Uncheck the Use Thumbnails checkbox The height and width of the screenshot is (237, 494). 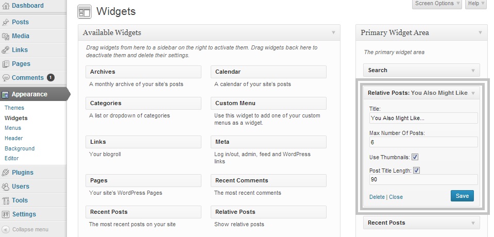pos(415,157)
